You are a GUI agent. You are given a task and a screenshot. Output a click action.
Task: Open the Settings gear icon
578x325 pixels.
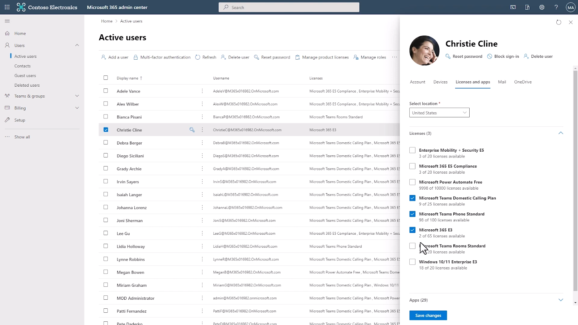click(542, 7)
